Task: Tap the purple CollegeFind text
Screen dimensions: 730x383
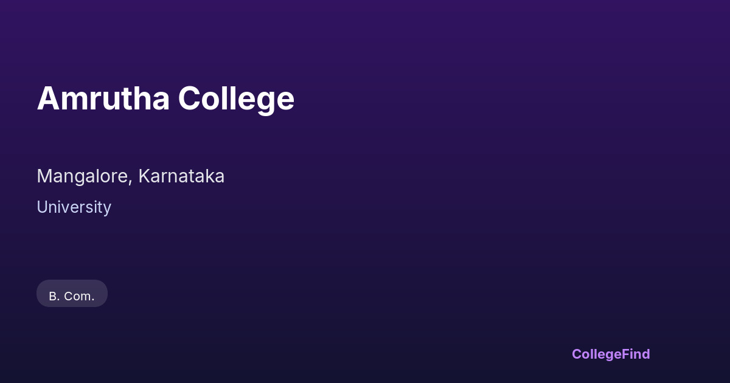Action: coord(610,354)
